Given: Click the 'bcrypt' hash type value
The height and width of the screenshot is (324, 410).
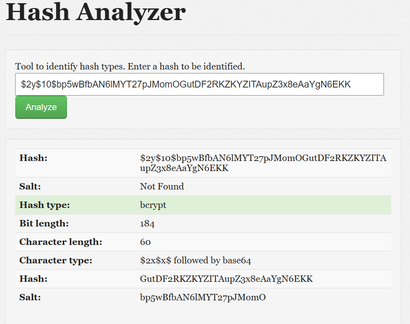Looking at the screenshot, I should [153, 205].
